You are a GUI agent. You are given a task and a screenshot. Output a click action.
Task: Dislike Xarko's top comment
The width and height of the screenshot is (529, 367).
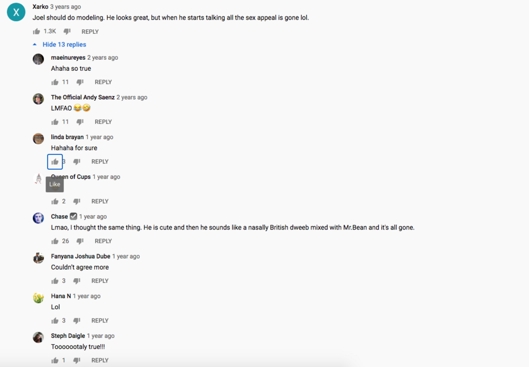pyautogui.click(x=67, y=32)
